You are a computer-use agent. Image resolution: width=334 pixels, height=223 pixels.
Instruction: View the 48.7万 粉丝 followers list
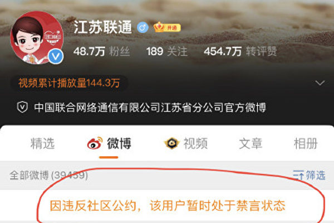click(x=102, y=51)
